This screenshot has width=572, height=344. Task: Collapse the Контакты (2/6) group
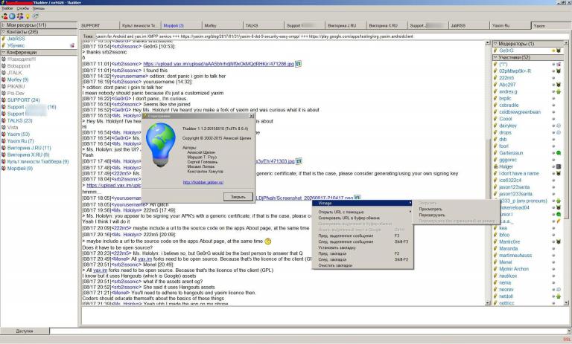[x=3, y=32]
